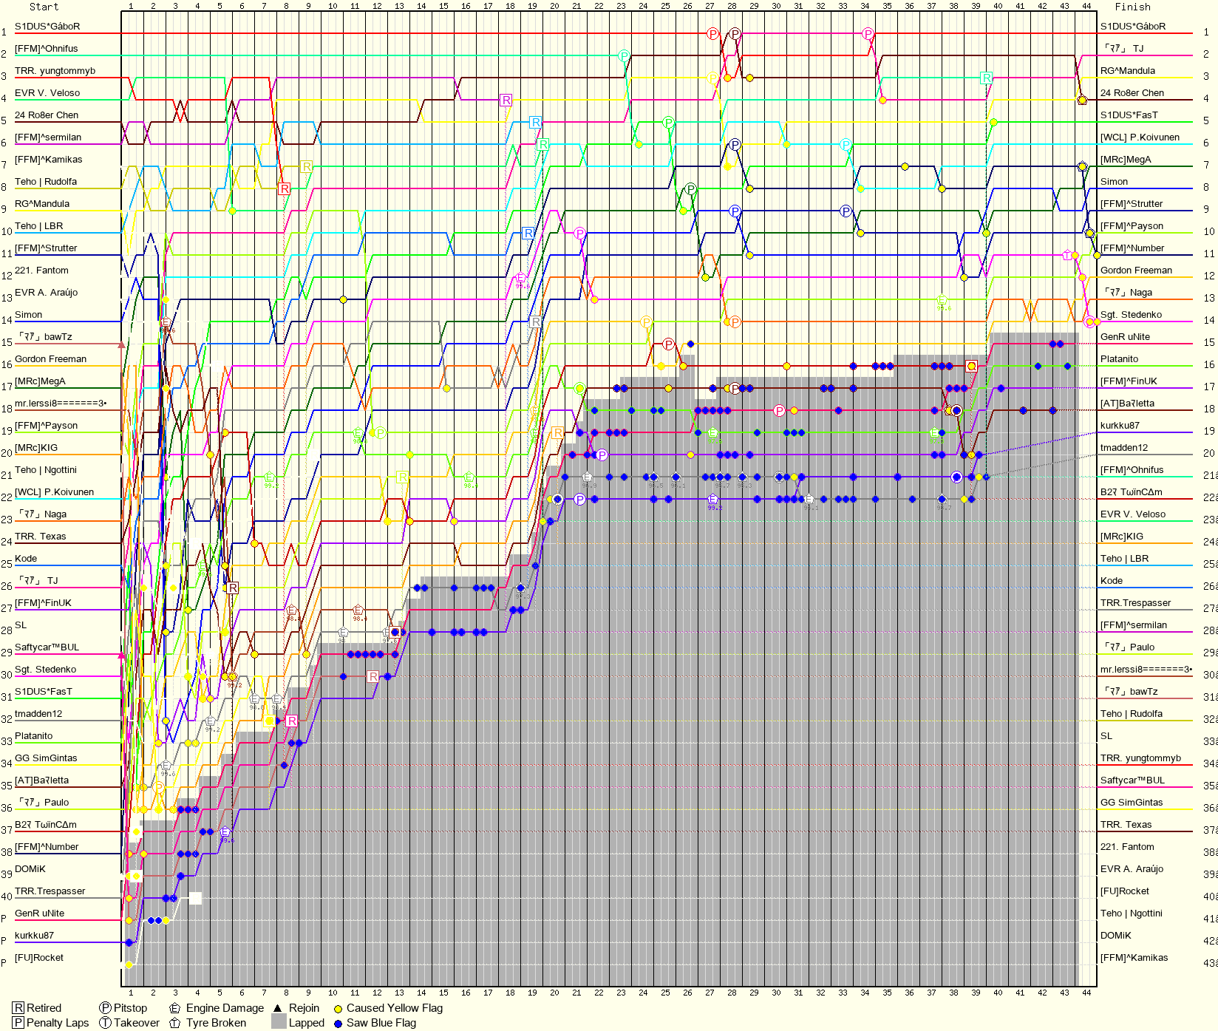Click the Saw Blue Flag legend label
Screen dimensions: 1218x1031
tap(381, 1023)
